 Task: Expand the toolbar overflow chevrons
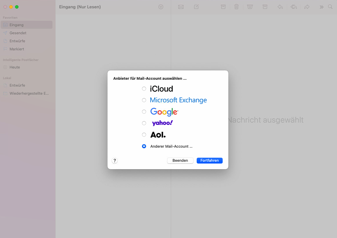(x=321, y=7)
